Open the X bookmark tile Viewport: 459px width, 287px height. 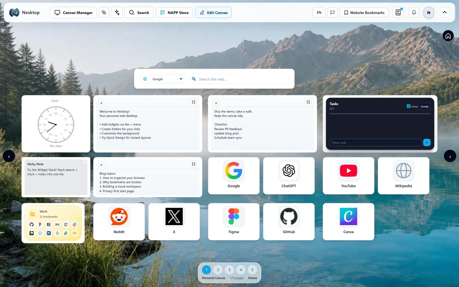click(174, 222)
